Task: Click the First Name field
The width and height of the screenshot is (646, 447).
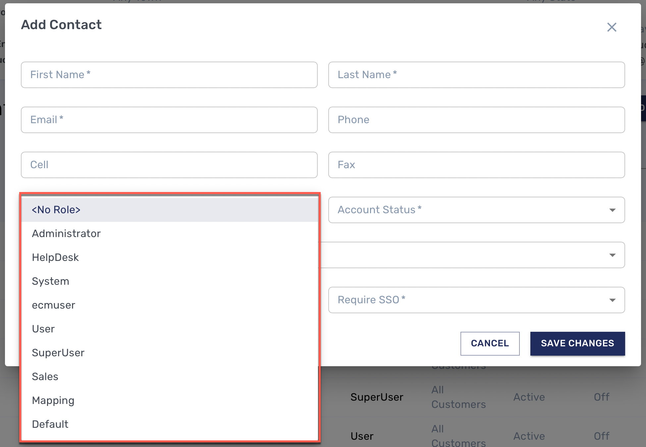Action: pos(169,75)
